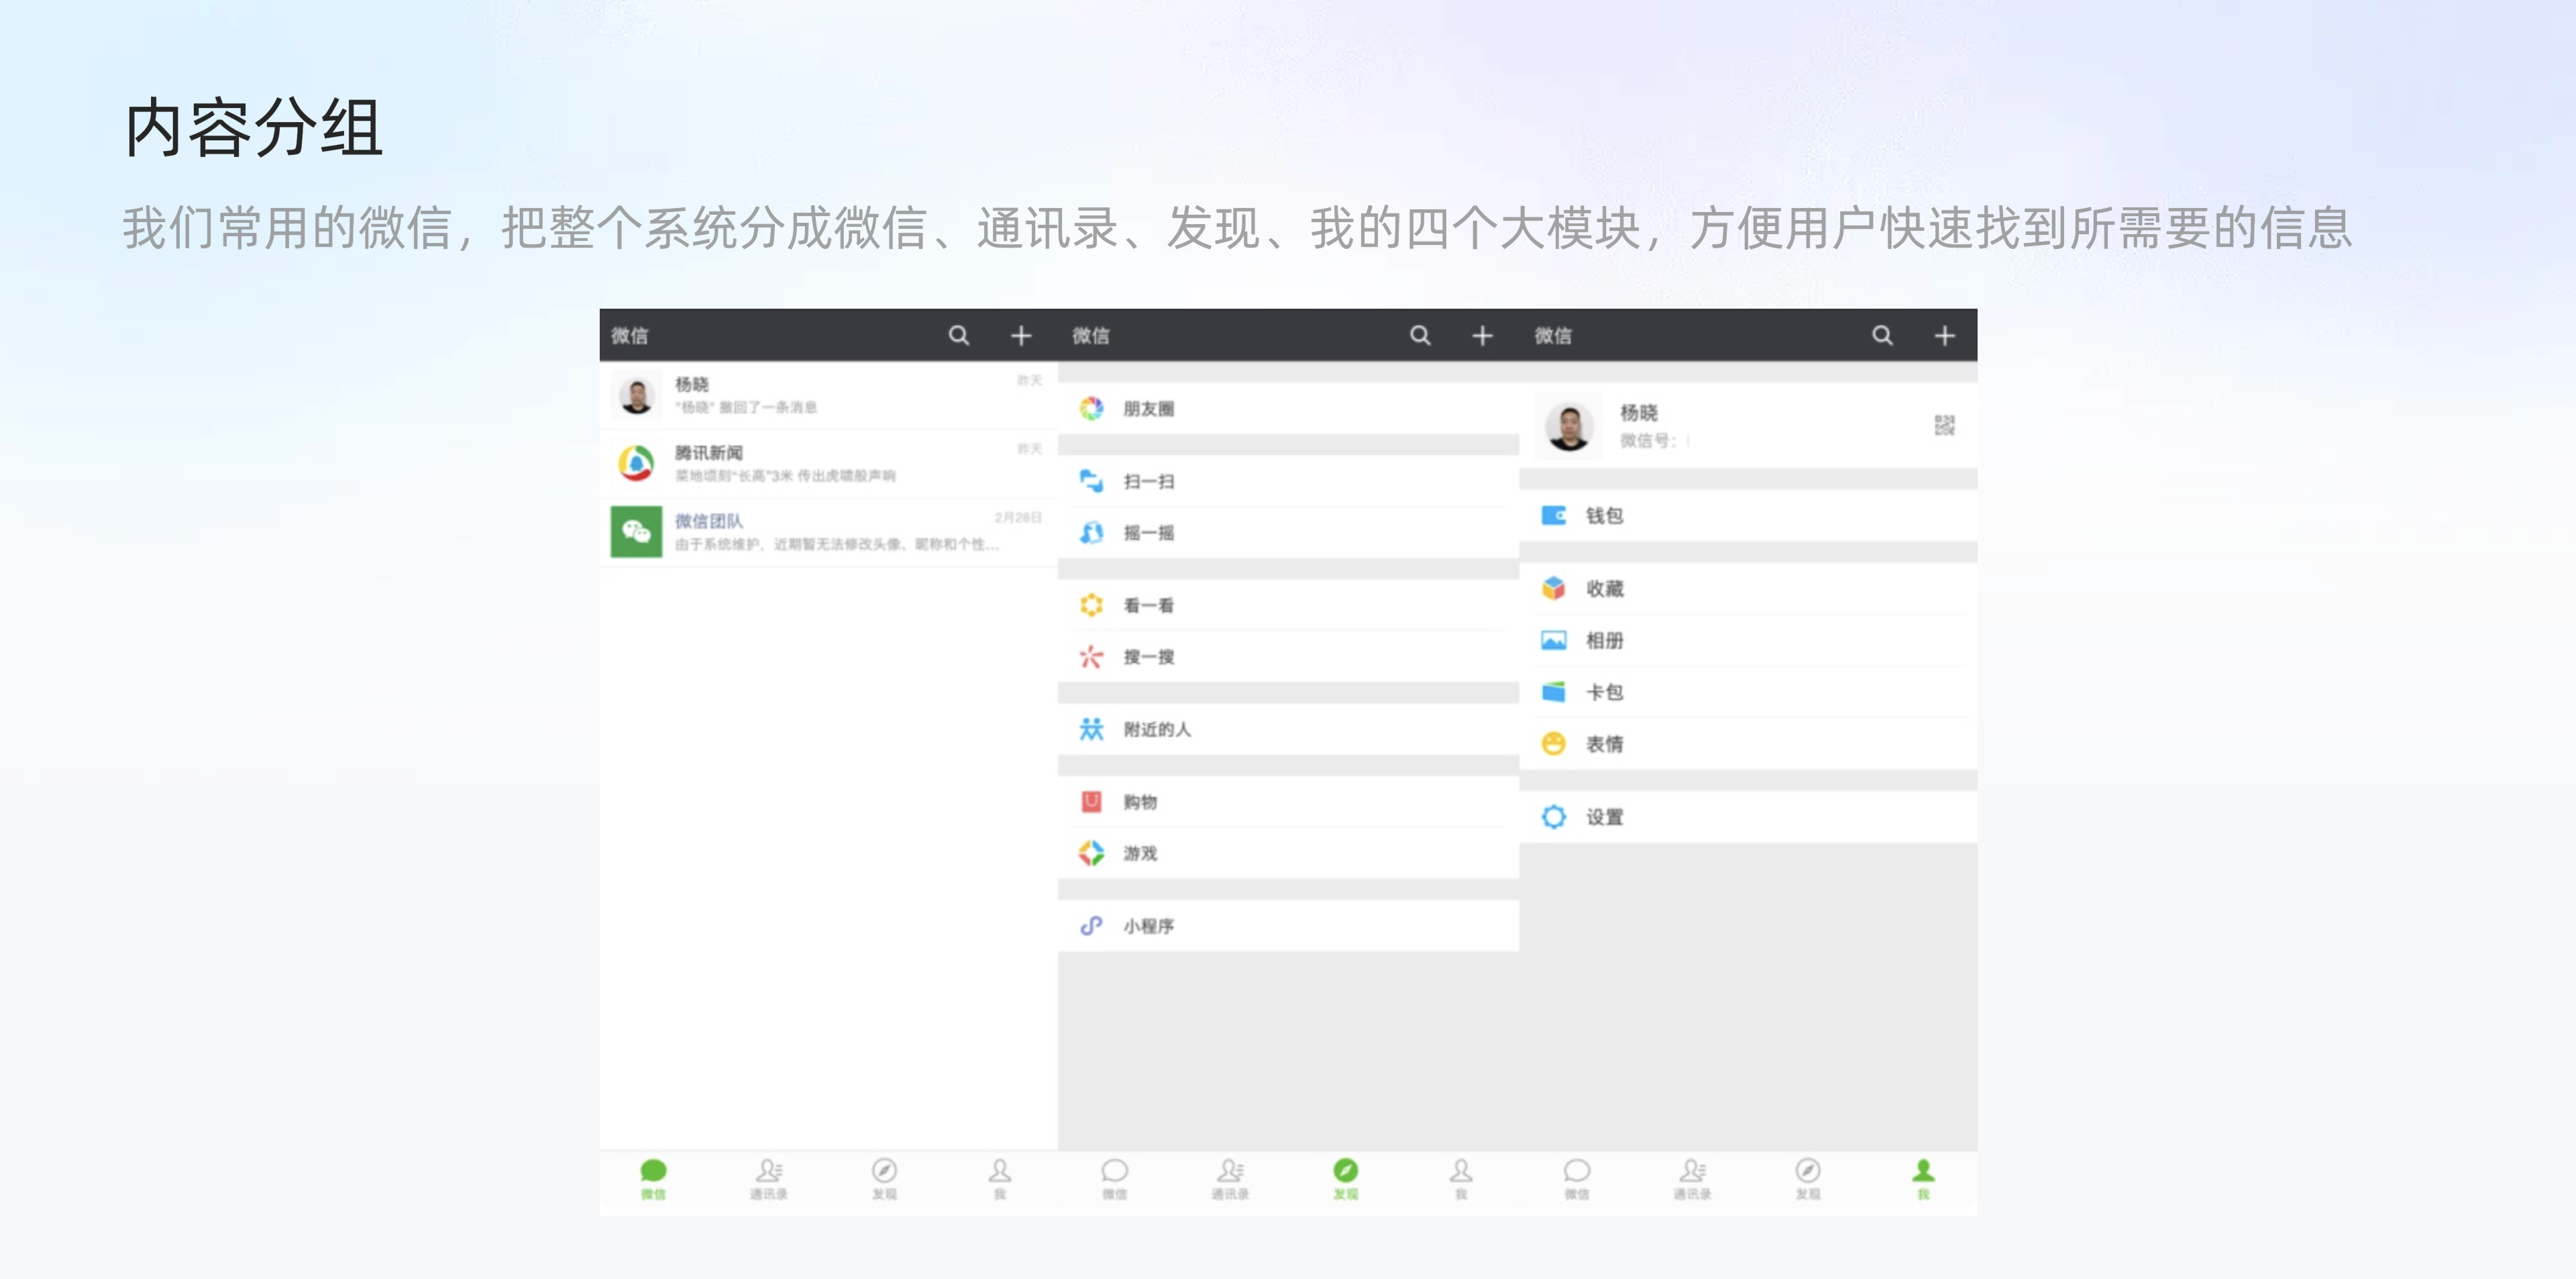Open 朋友圈 Moments entry
The width and height of the screenshot is (2576, 1279).
(1148, 408)
